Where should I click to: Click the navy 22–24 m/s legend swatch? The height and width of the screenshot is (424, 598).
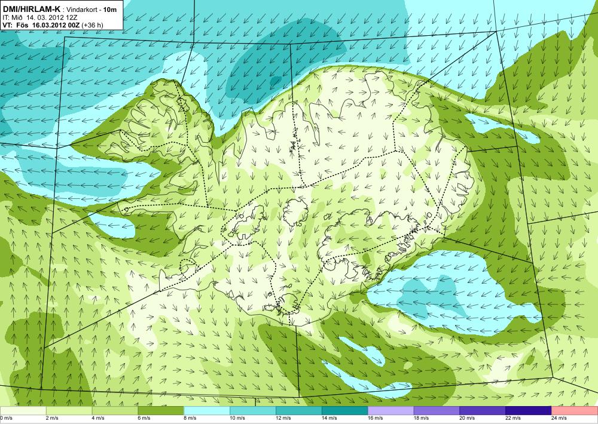[529, 411]
